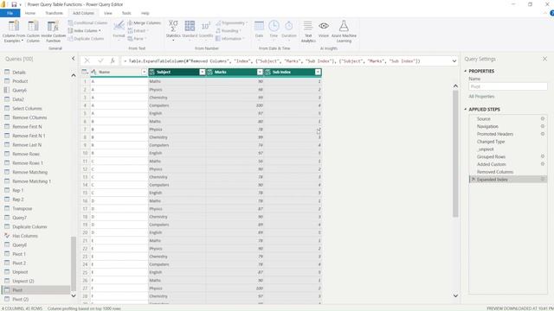Open the Trigonometry dropdown
The image size is (554, 311).
231,23
